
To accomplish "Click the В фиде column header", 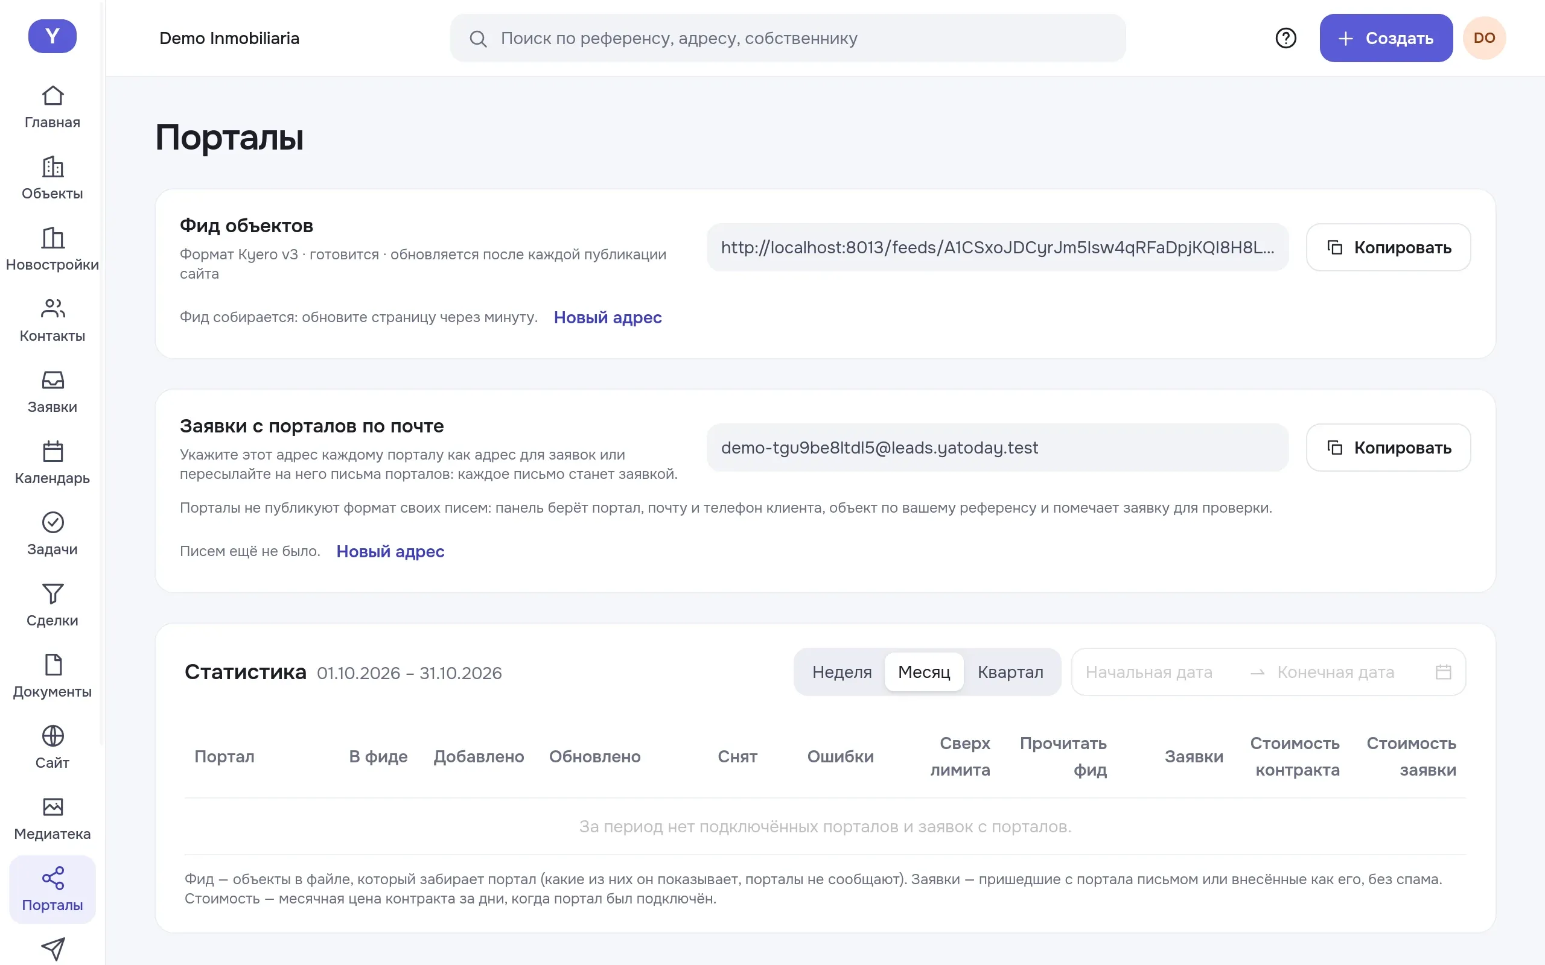I will (378, 757).
